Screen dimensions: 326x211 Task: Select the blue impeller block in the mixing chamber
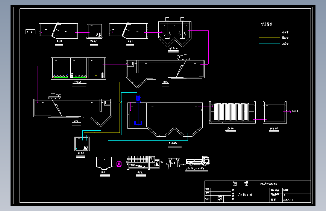(138, 123)
